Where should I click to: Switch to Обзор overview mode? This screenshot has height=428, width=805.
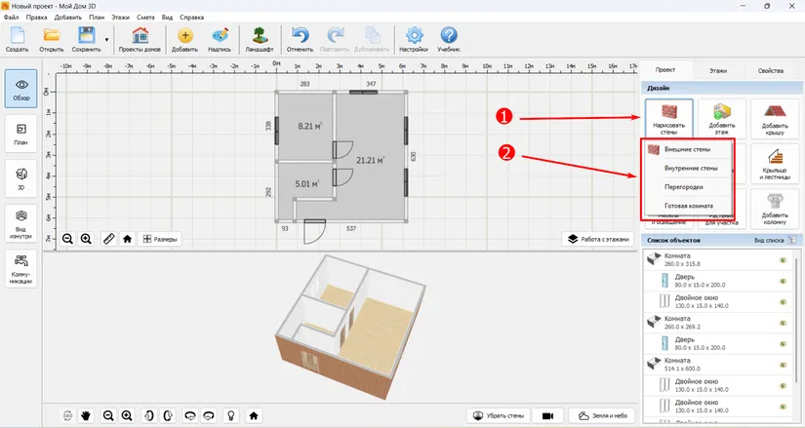point(21,89)
